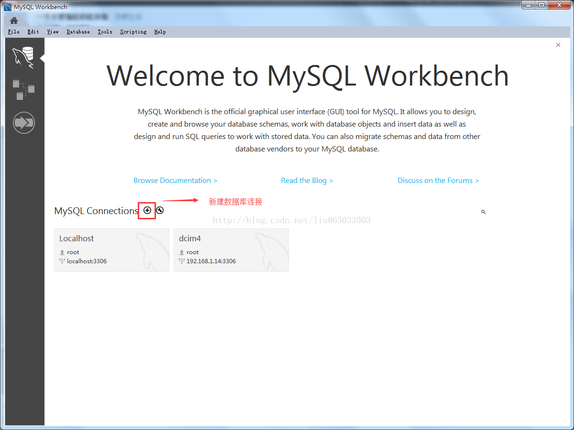This screenshot has width=574, height=430.
Task: Open the File menu
Action: coord(14,32)
